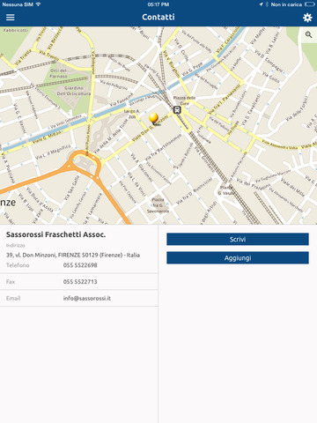Tap Piazza Savonarola label on map

[158, 205]
